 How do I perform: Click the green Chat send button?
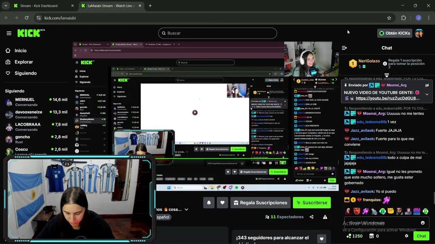pos(421,236)
